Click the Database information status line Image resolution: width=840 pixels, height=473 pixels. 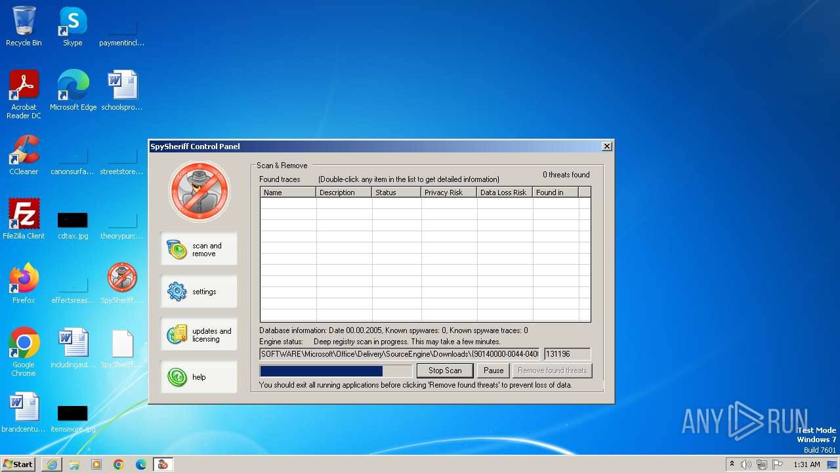pyautogui.click(x=394, y=330)
